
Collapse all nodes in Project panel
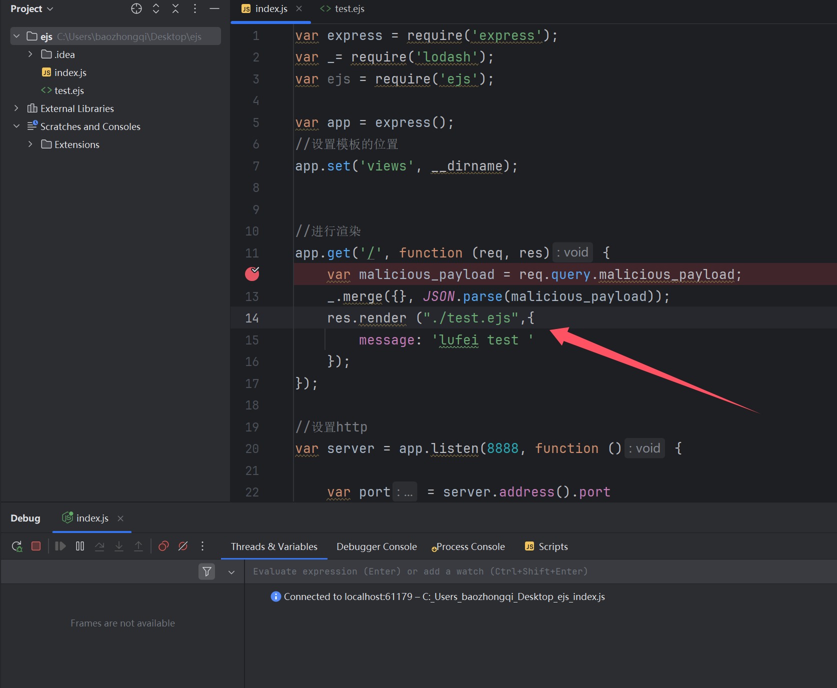click(x=175, y=8)
